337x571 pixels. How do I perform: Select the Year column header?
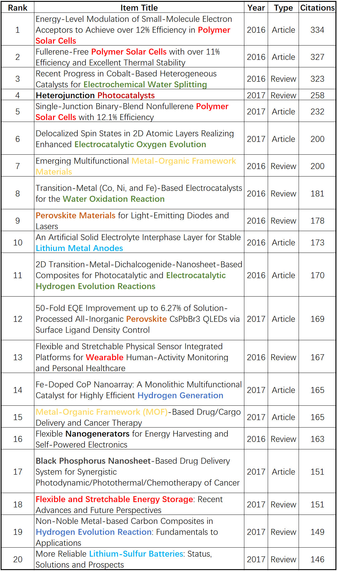pos(256,7)
